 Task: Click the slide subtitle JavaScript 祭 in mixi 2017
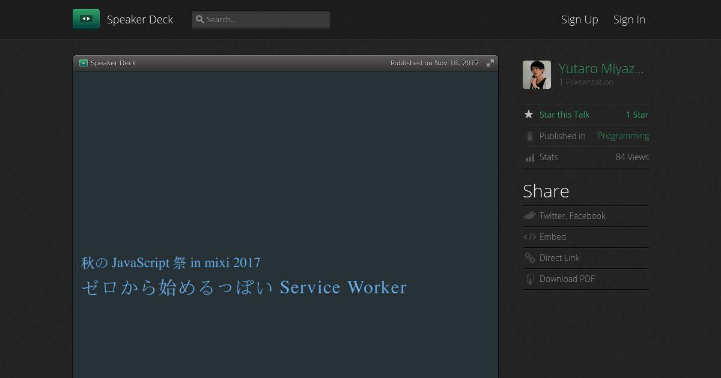(x=186, y=263)
